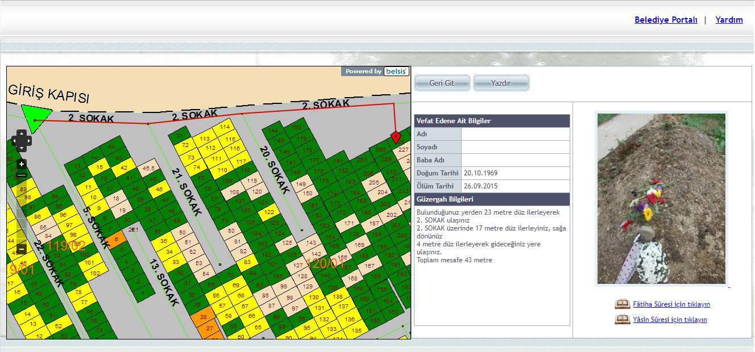Open the Yâsîn Sûresi için tıklayın link
The height and width of the screenshot is (352, 755).
click(670, 320)
